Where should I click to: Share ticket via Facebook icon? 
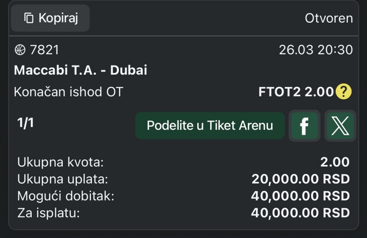pyautogui.click(x=304, y=126)
